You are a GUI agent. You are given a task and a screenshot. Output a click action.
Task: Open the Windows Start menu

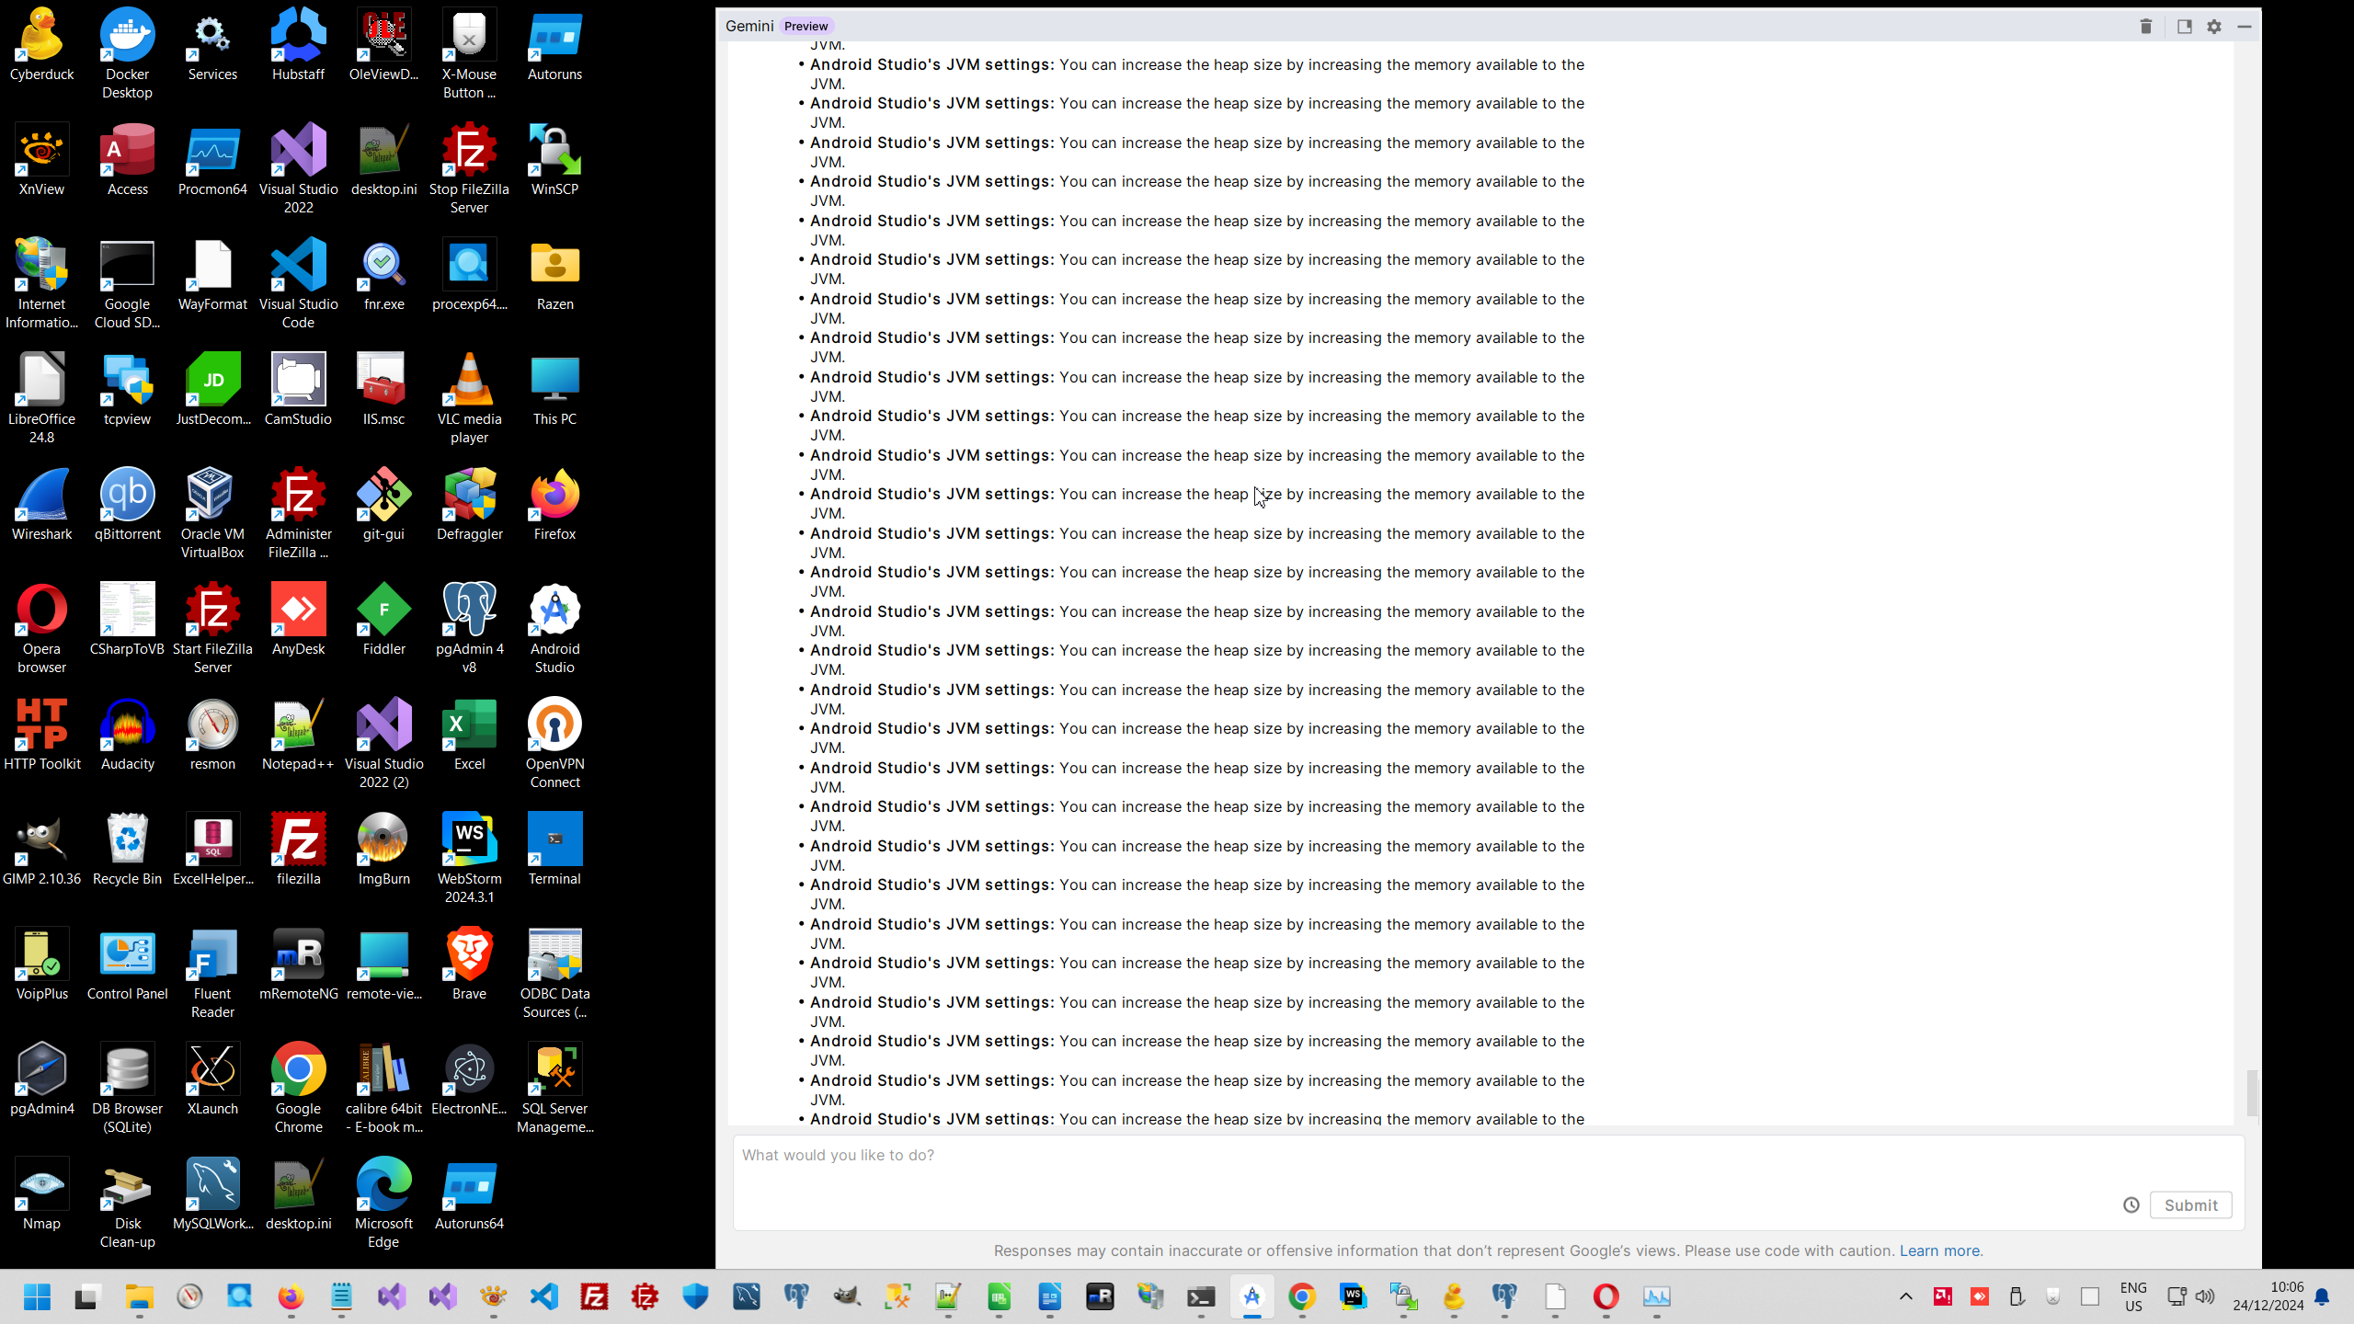click(x=37, y=1296)
